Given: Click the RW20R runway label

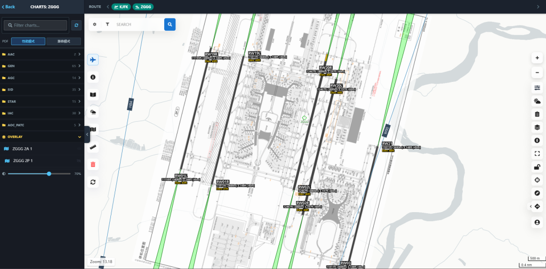Looking at the screenshot, I should click(x=326, y=68).
